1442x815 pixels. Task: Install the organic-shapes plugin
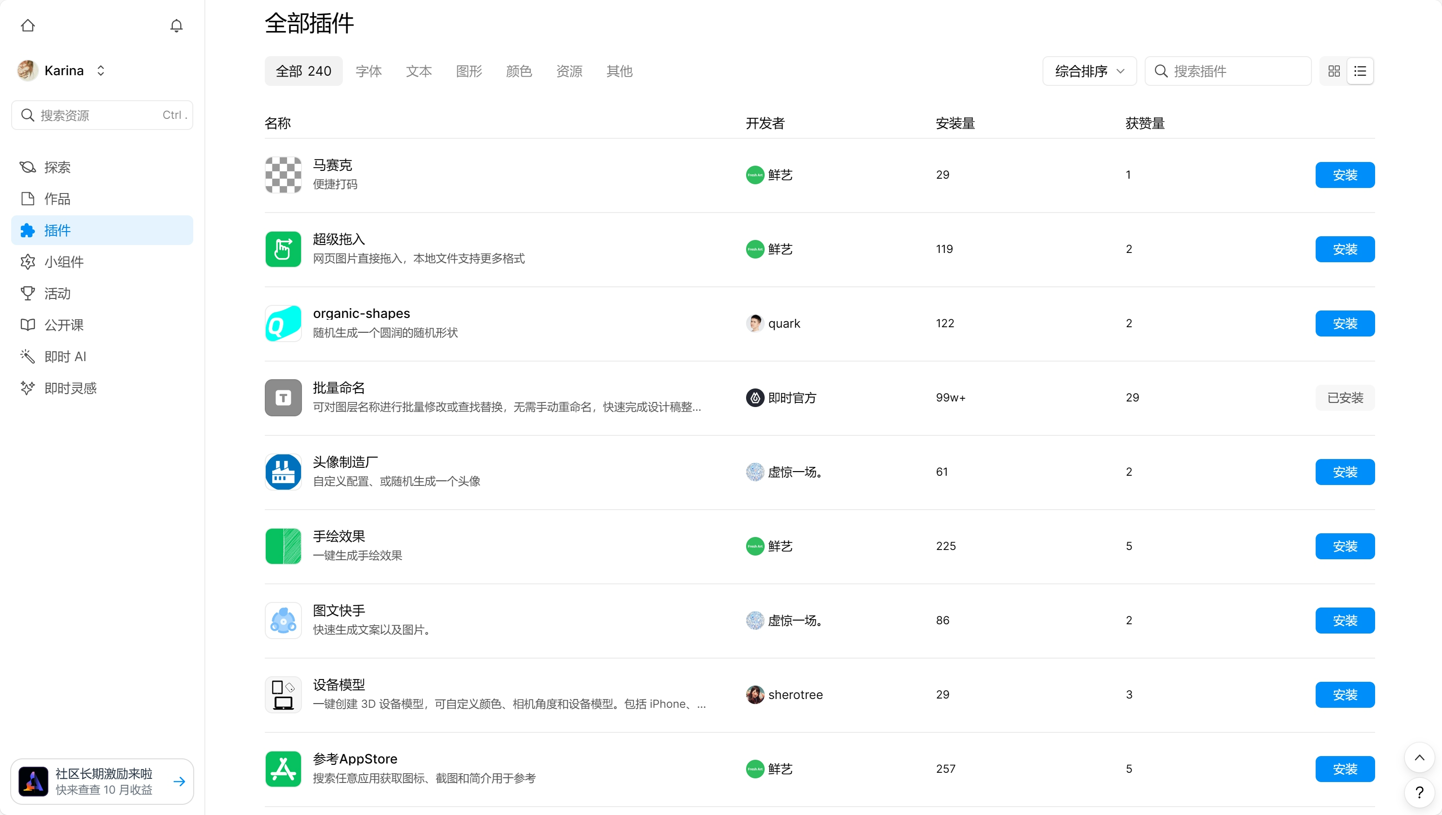(1344, 323)
